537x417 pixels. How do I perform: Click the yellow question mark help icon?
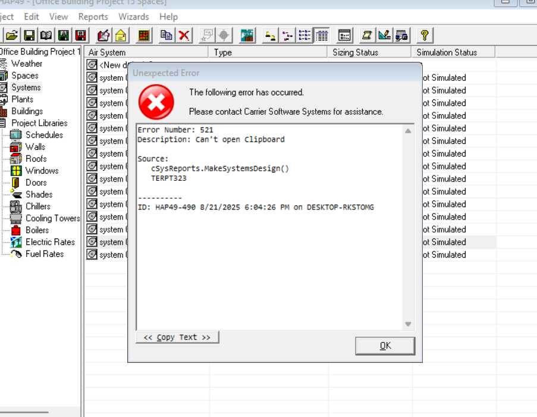tap(425, 35)
